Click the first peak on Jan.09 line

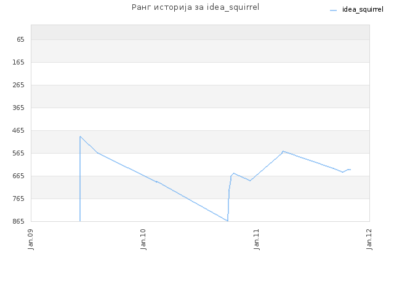point(80,136)
